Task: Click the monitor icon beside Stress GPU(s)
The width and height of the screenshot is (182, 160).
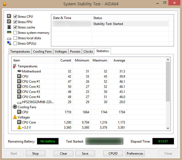Action: click(x=9, y=43)
